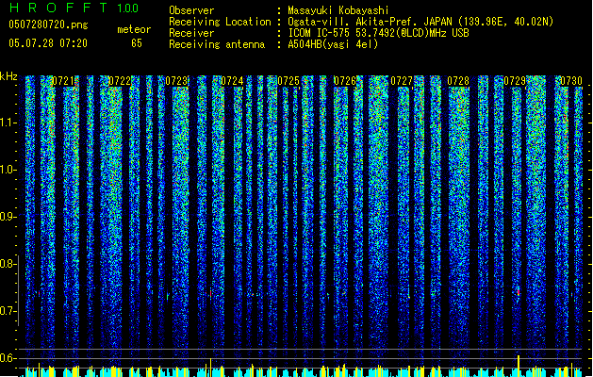Click the HROFFT 1.0.0 title text
The height and width of the screenshot is (377, 593).
[74, 8]
